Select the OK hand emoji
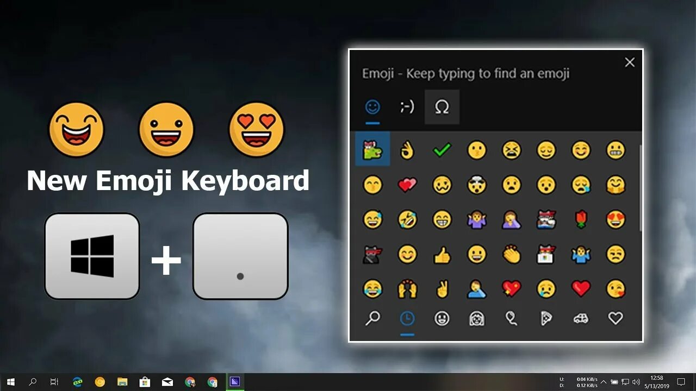Viewport: 696px width, 391px height. tap(407, 150)
